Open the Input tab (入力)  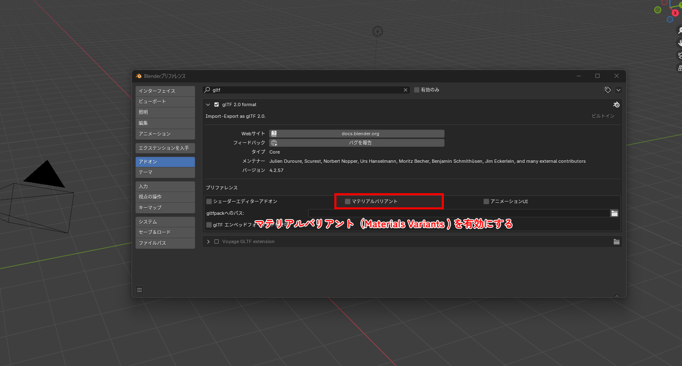click(x=165, y=187)
